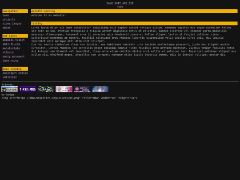
Task: Visit the jade route link
Action: click(x=10, y=61)
